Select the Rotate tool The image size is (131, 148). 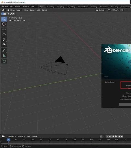coord(4,35)
